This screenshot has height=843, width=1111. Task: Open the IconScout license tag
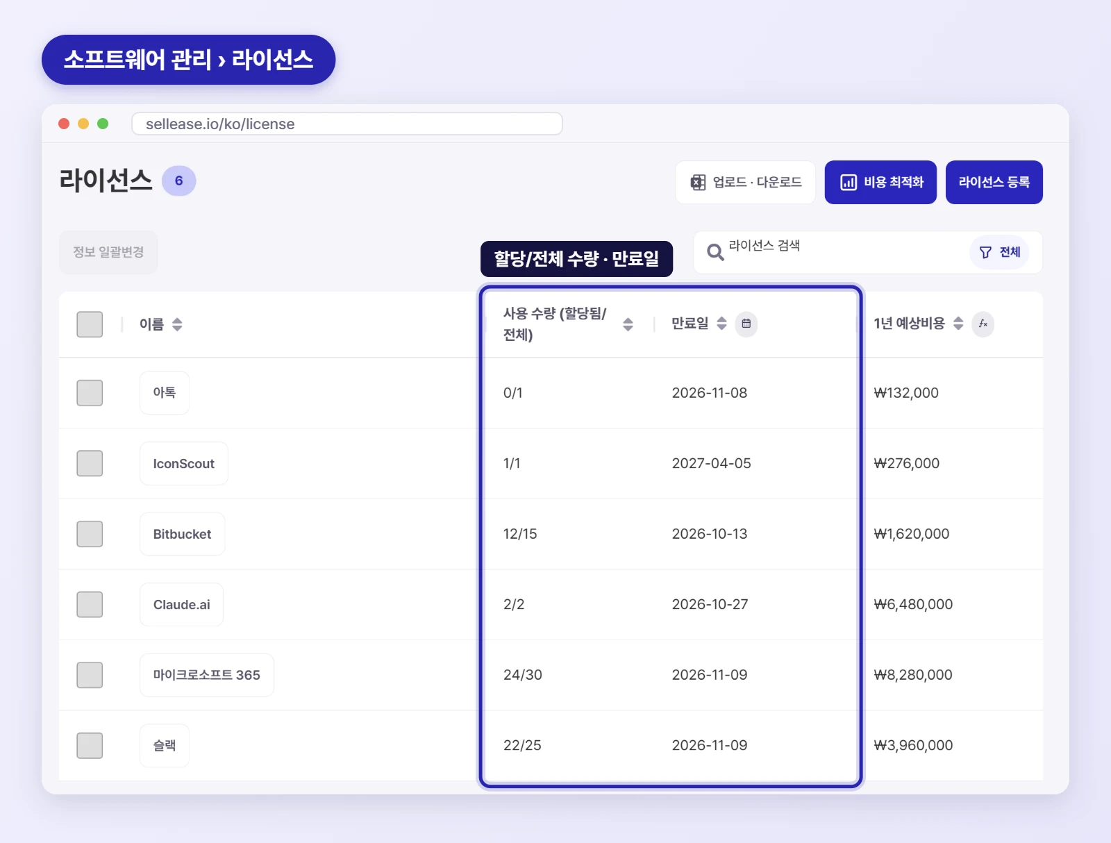coord(184,463)
